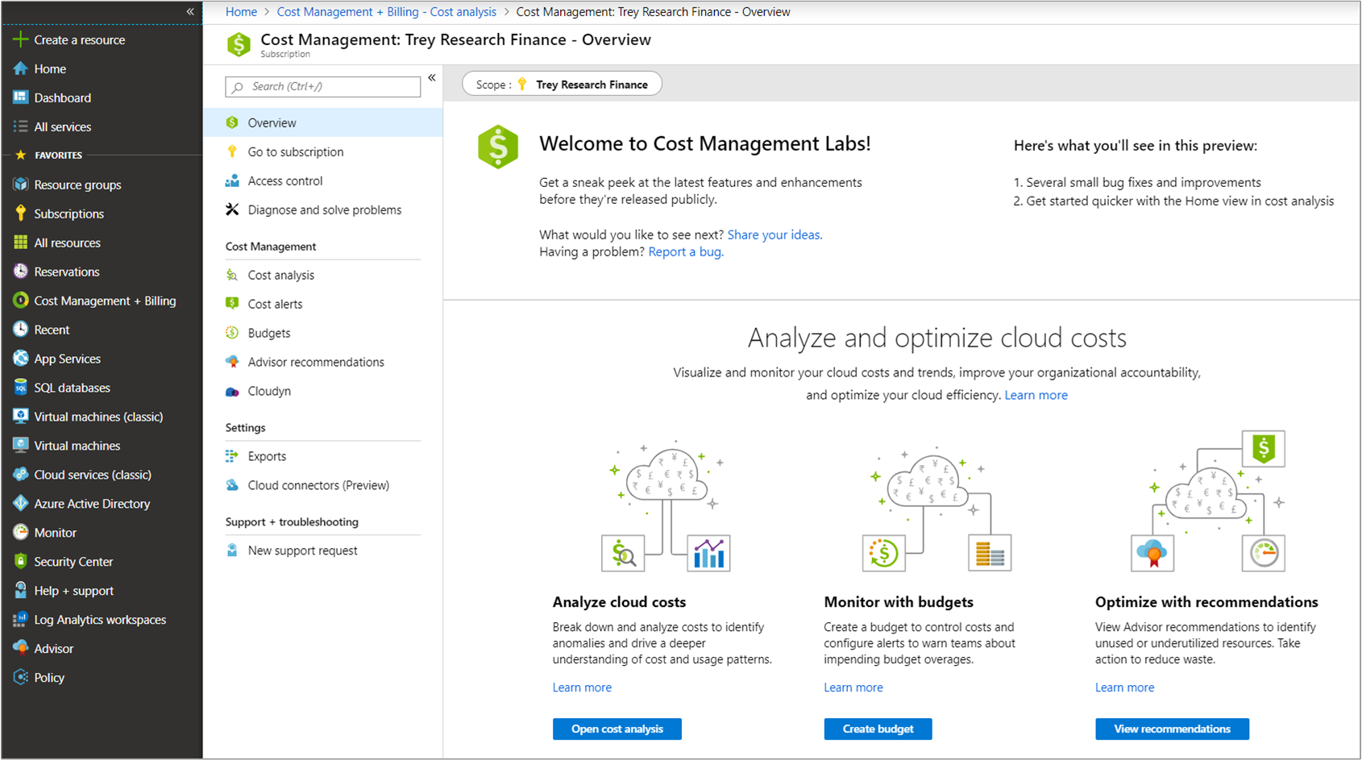
Task: Open the App Services icon
Action: pyautogui.click(x=20, y=359)
